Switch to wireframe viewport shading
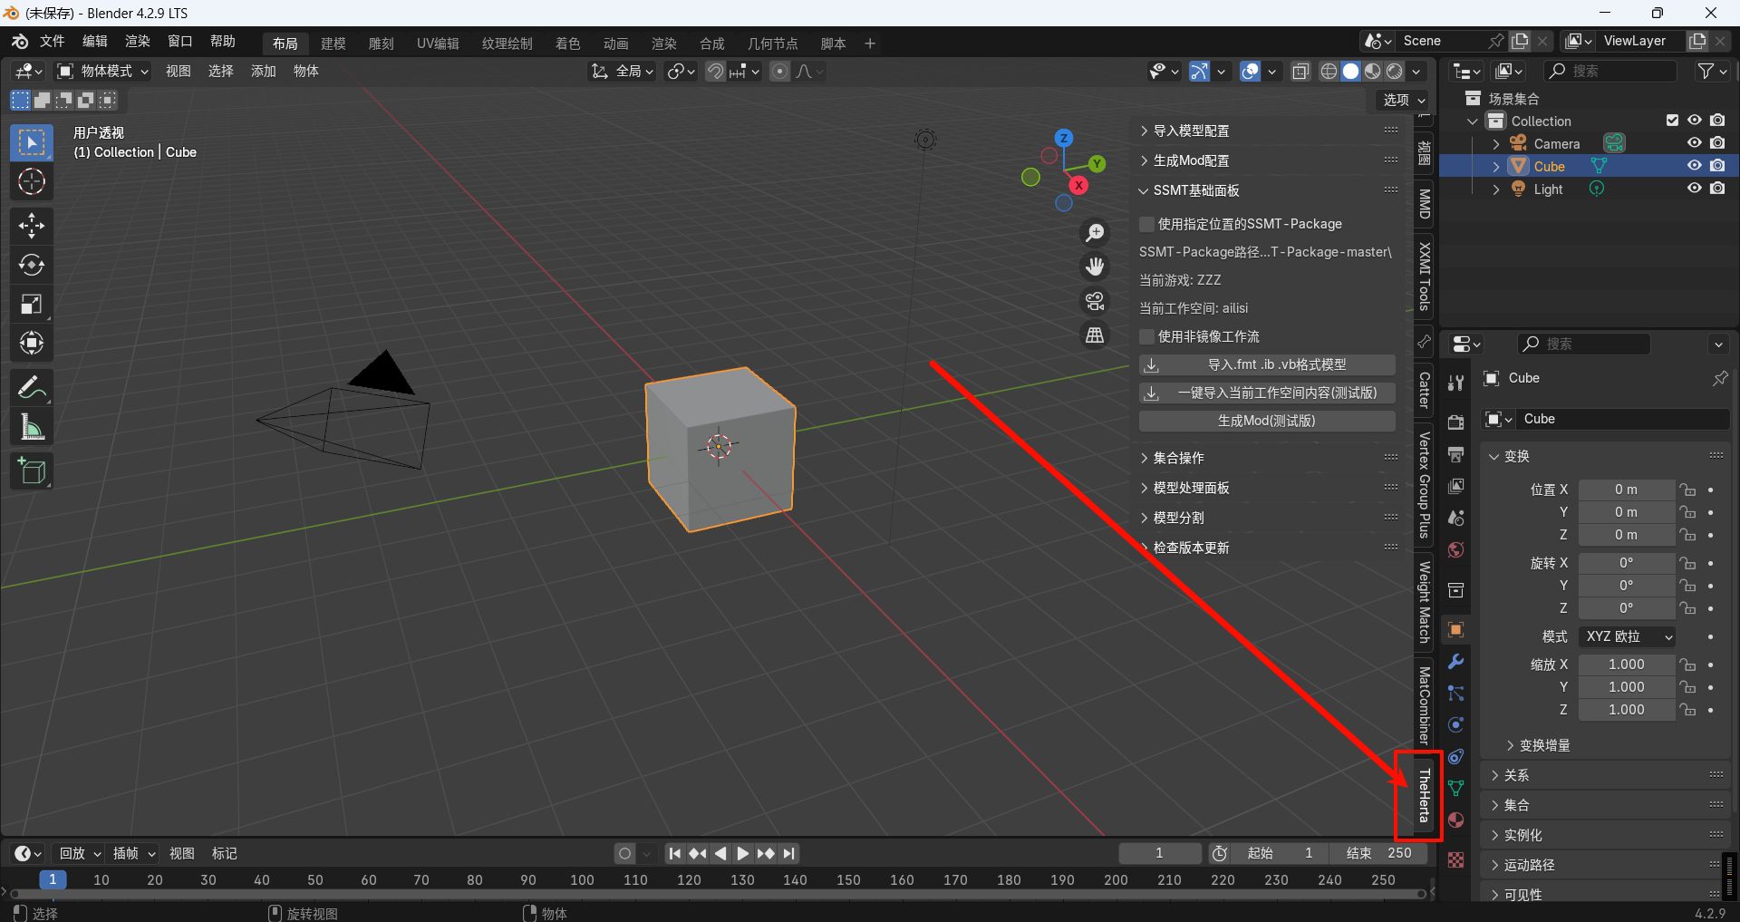The height and width of the screenshot is (922, 1740). point(1329,71)
